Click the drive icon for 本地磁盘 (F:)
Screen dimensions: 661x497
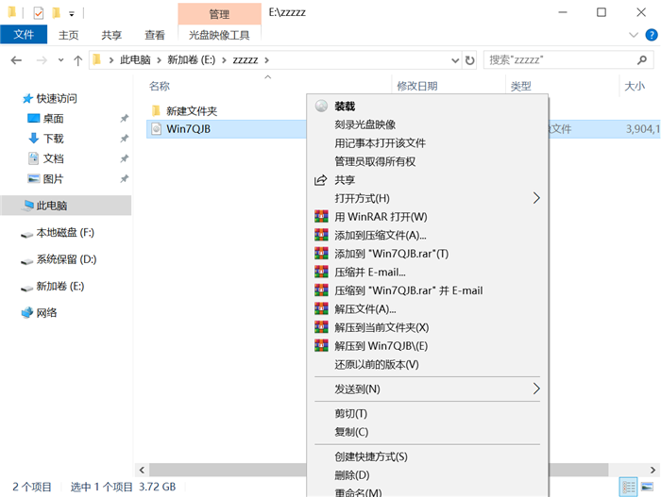pos(27,234)
